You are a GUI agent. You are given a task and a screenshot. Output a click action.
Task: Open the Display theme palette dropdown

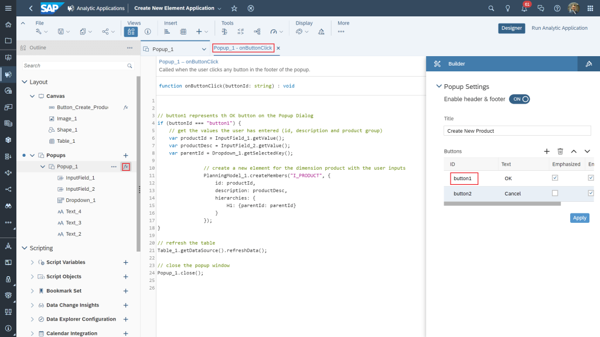tap(302, 32)
